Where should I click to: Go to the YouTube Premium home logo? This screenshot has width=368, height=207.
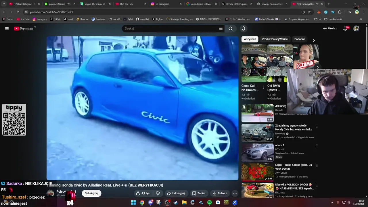(24, 28)
